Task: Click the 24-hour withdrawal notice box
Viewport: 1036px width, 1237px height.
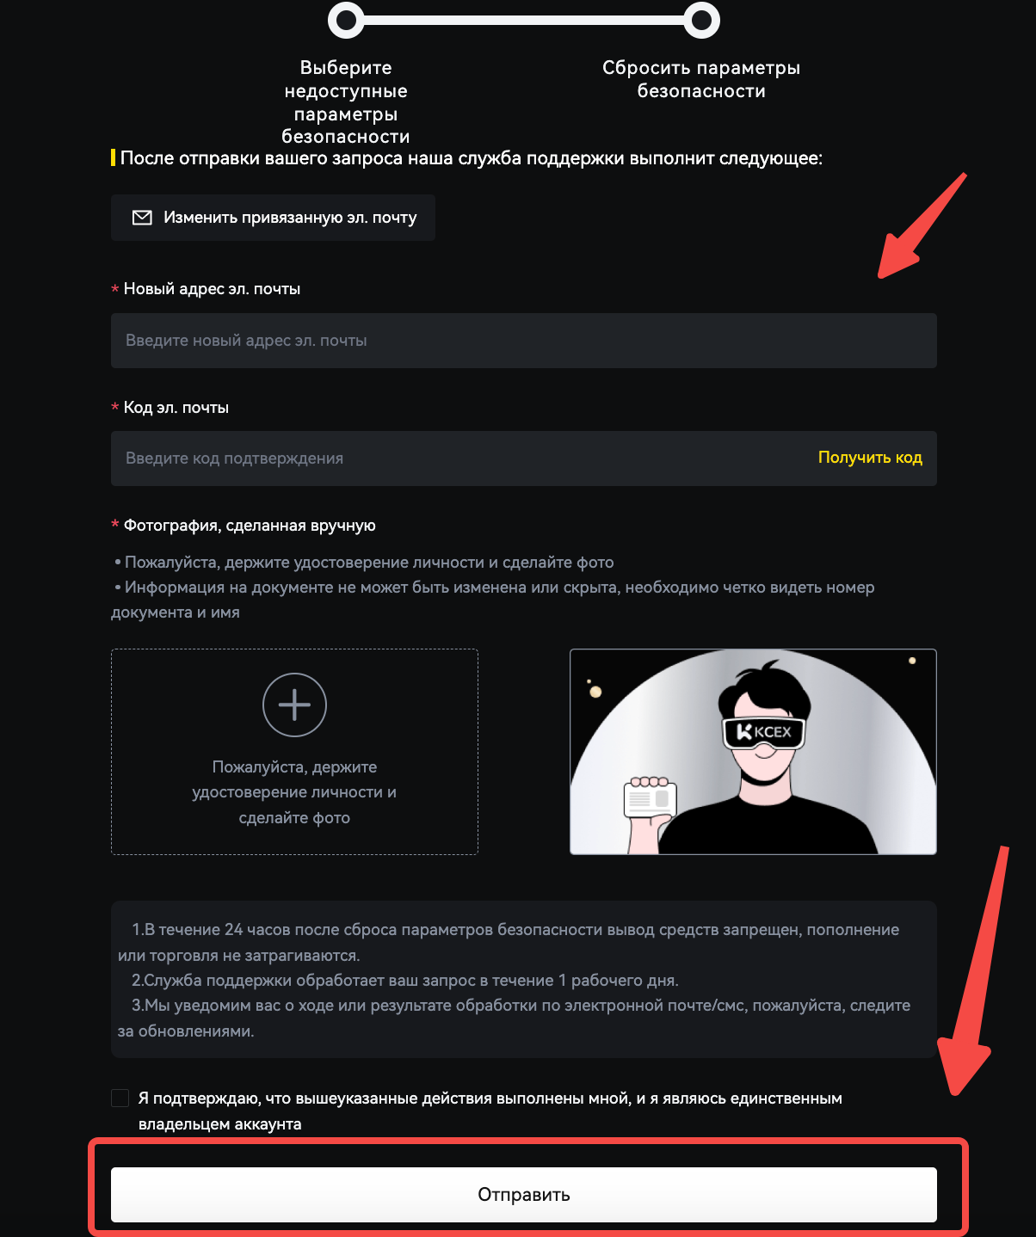Action: click(x=523, y=979)
